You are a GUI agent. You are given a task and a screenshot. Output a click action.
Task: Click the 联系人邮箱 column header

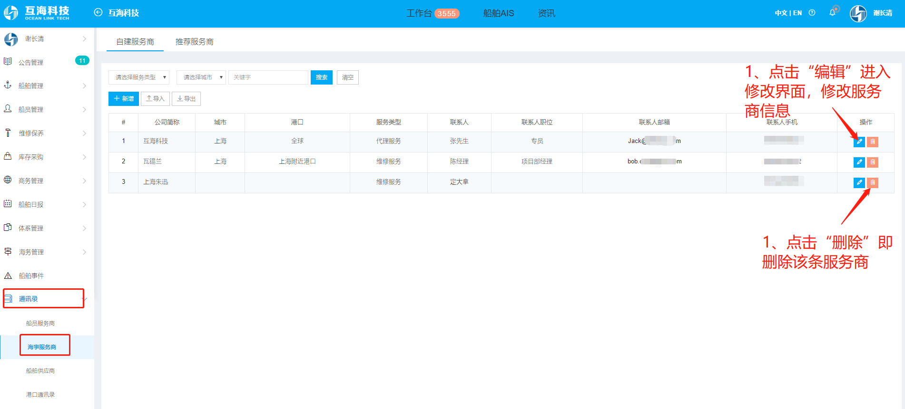pyautogui.click(x=654, y=122)
